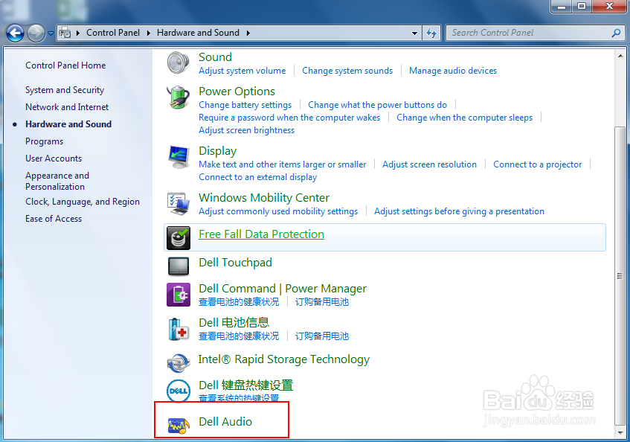Image resolution: width=630 pixels, height=442 pixels.
Task: Open the Sound heading link
Action: click(216, 57)
